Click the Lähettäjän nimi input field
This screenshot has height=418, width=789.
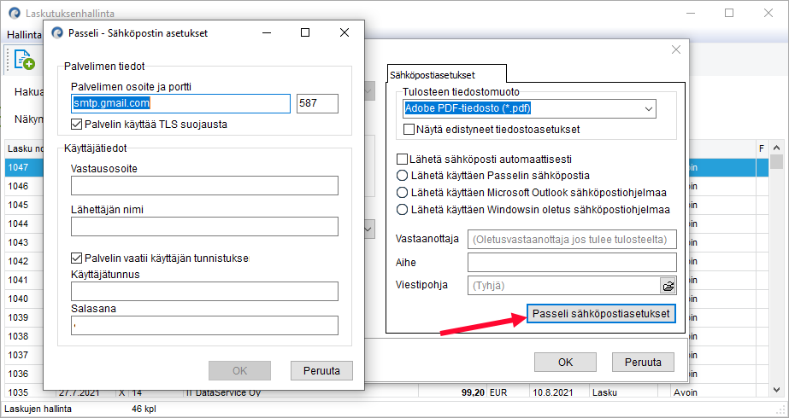[x=204, y=227]
